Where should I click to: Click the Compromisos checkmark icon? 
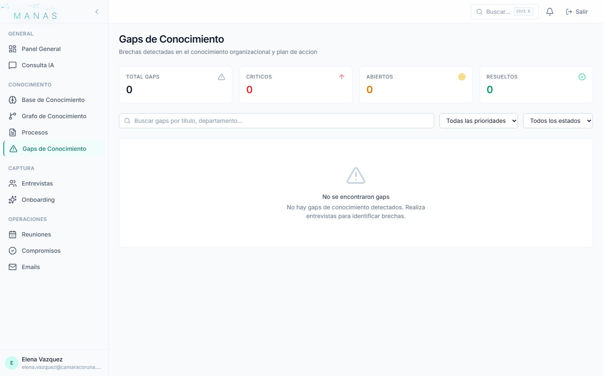(13, 251)
